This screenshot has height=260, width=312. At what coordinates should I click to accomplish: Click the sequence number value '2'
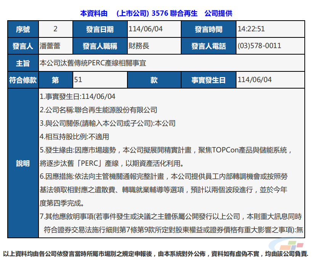(55, 29)
